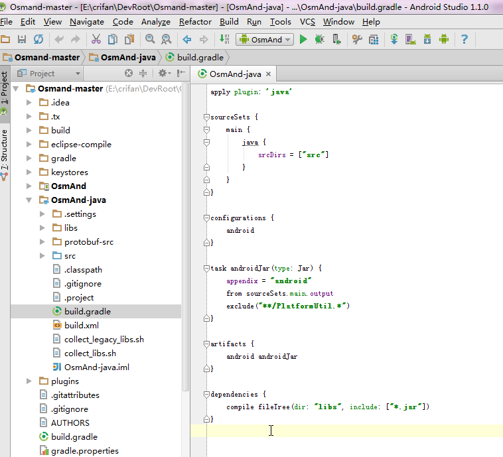Open the VCS menu
The width and height of the screenshot is (503, 457).
(x=307, y=22)
